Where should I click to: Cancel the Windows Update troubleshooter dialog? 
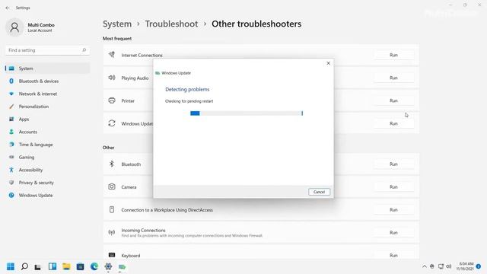click(319, 192)
